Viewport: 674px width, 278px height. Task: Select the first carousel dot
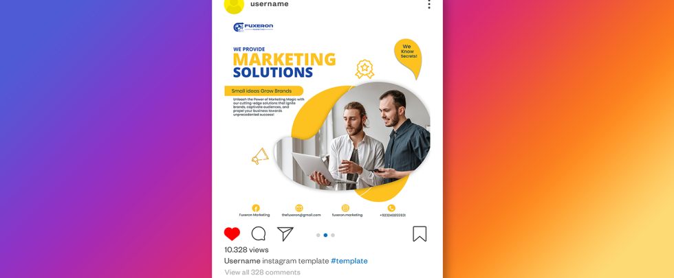click(318, 235)
